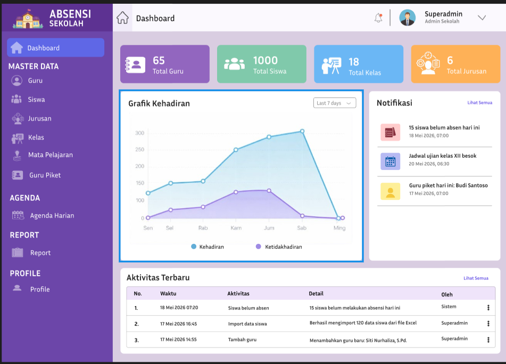Open '15 siswa belum absen hari ini' notification
Viewport: 506px width, 364px height.
point(444,128)
